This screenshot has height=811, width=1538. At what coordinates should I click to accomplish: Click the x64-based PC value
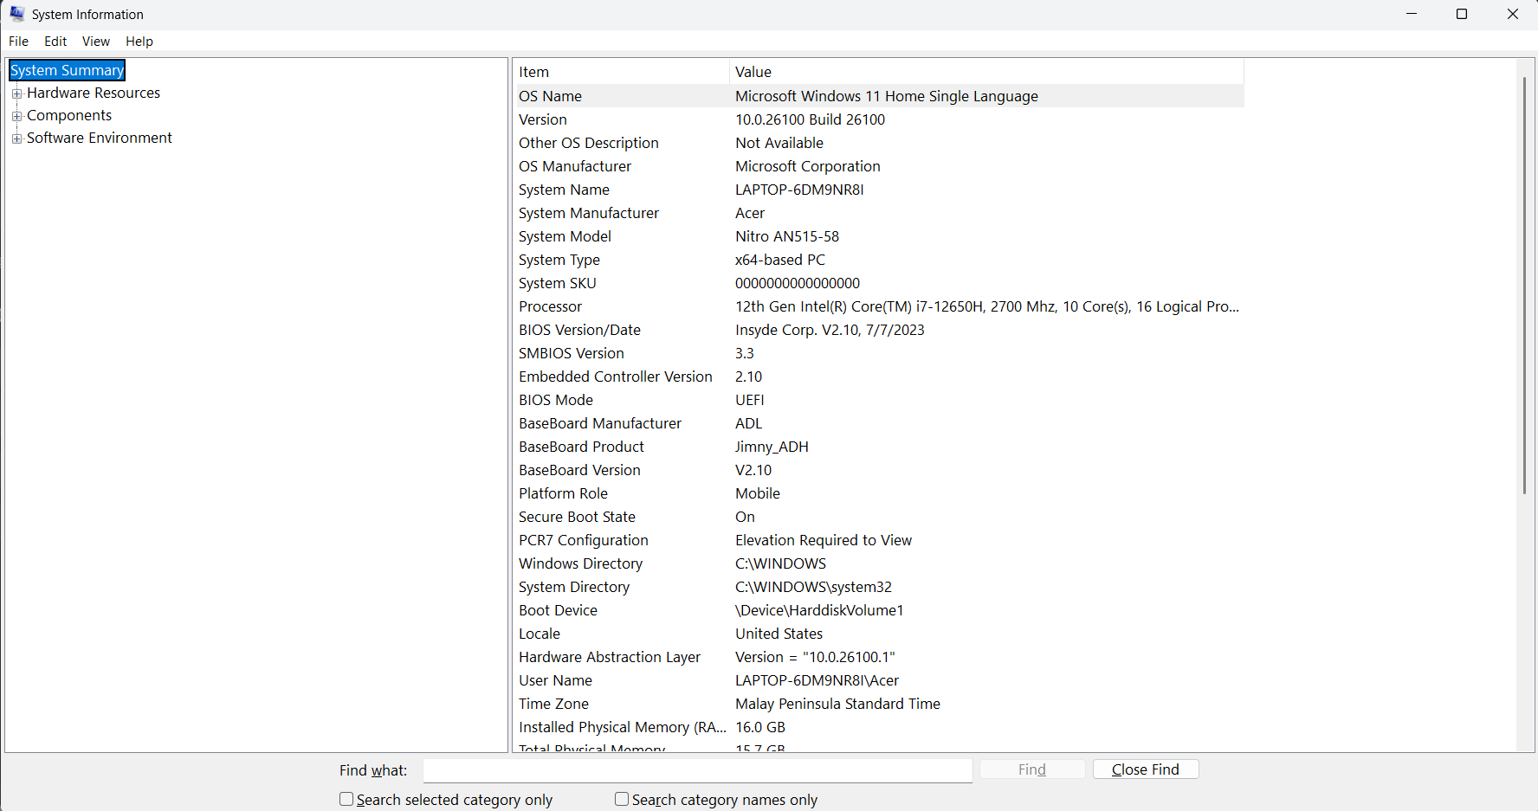click(780, 260)
